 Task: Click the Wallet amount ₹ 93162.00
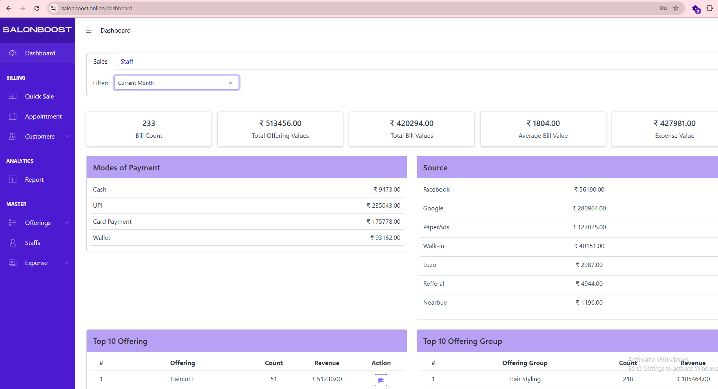(x=385, y=237)
